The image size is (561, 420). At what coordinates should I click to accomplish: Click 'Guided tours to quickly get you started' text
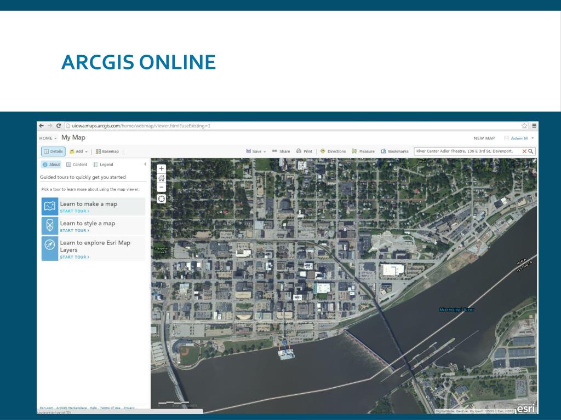pyautogui.click(x=83, y=177)
